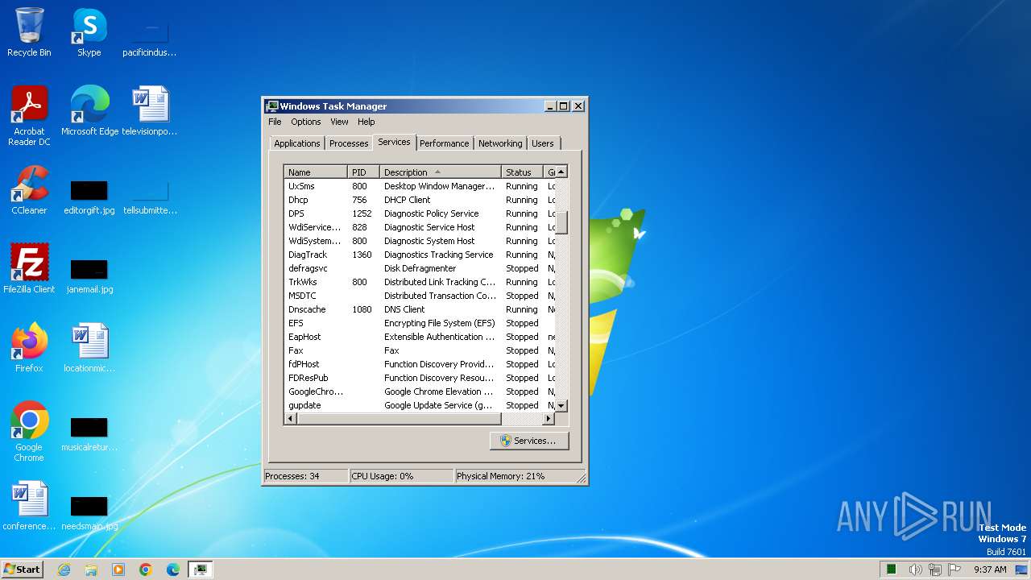
Task: Select the Dhcp service row
Action: click(x=420, y=200)
